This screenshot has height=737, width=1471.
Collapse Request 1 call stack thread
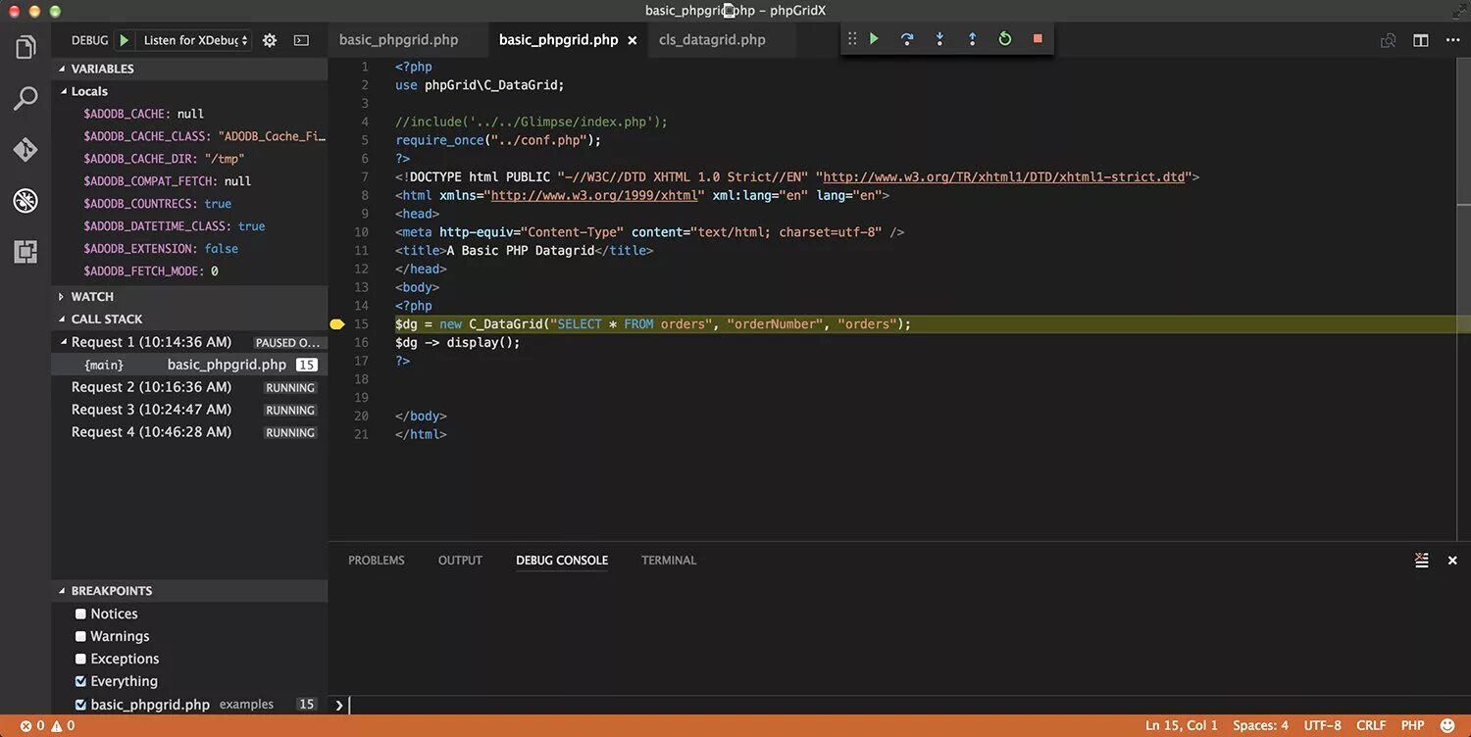pos(63,342)
